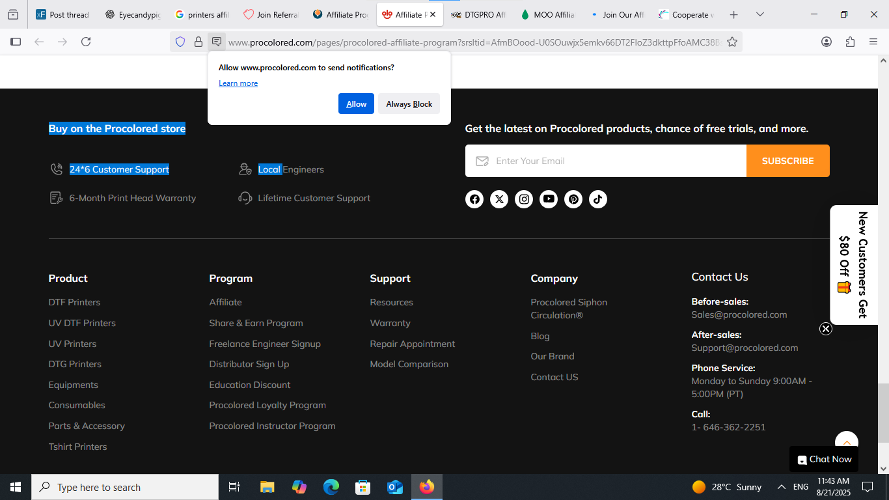Screen dimensions: 889x500
Task: Switch to the Google printers affiliate tab
Action: coord(202,14)
